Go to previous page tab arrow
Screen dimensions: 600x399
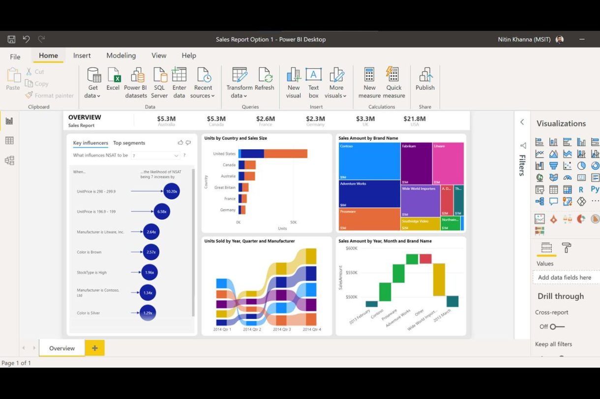24,348
